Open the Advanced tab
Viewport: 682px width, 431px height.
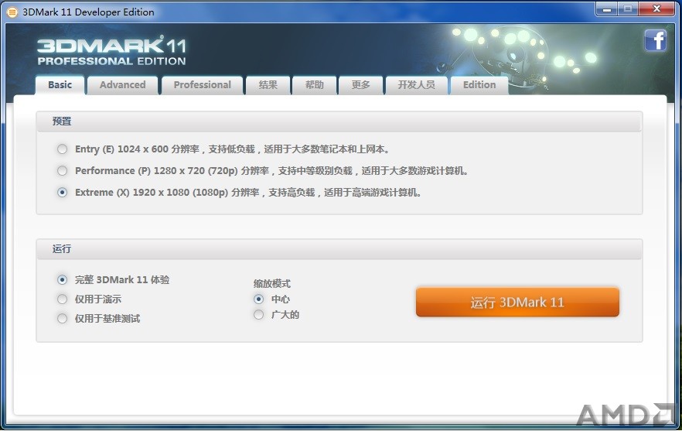pos(123,85)
